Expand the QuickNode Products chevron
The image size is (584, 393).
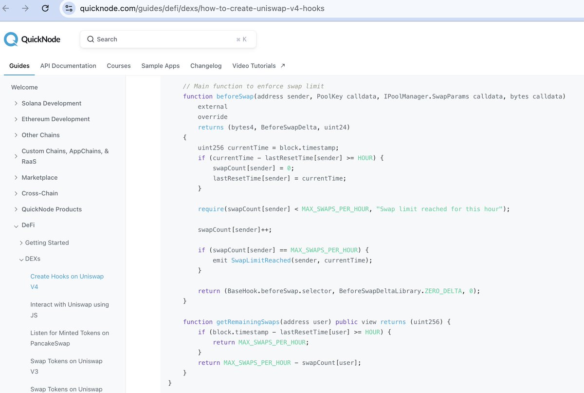[16, 209]
